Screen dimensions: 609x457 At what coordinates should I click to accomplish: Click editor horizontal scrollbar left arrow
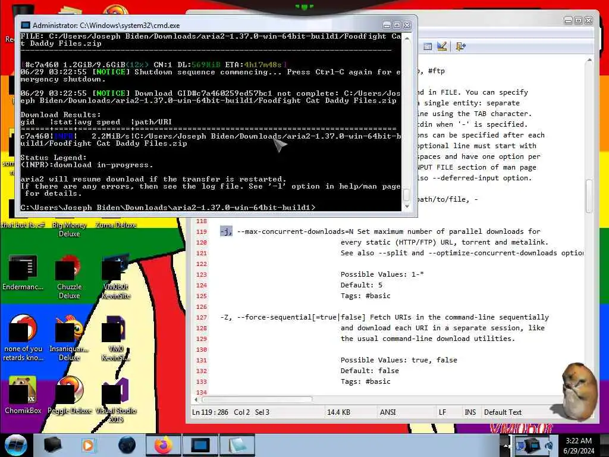click(x=196, y=399)
